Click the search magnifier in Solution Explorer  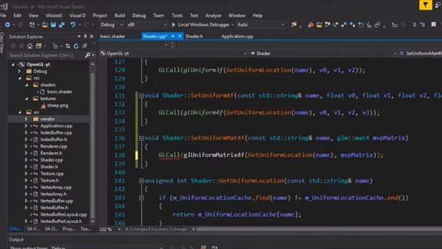point(88,55)
